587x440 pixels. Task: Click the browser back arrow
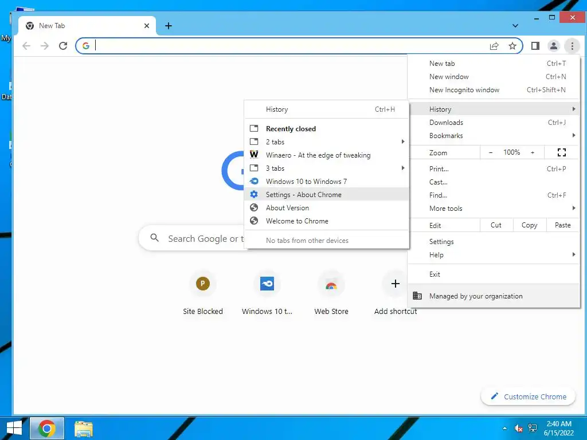tap(26, 46)
